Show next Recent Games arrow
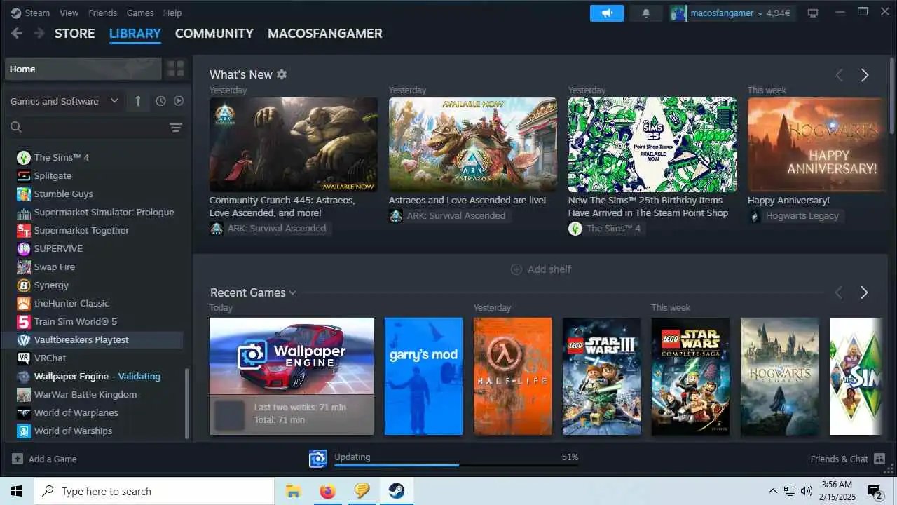 [864, 292]
